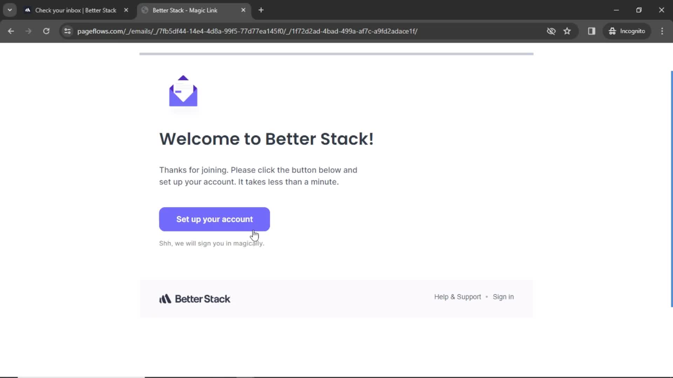Click the page refresh icon

coord(46,31)
